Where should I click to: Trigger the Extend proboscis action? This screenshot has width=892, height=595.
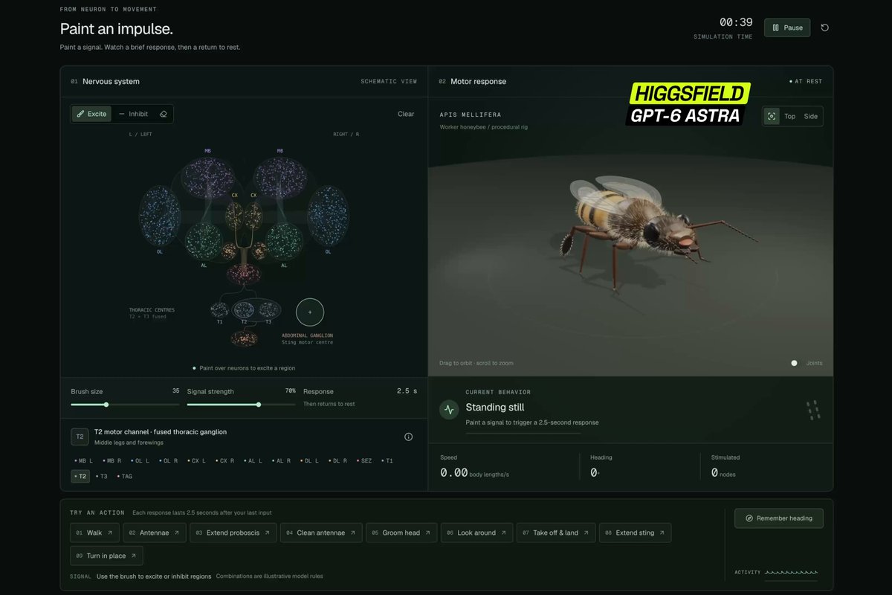[233, 533]
